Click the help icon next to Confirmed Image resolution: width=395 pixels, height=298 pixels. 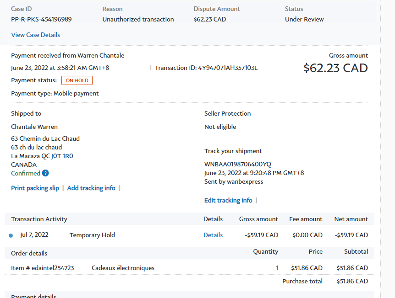tap(45, 173)
